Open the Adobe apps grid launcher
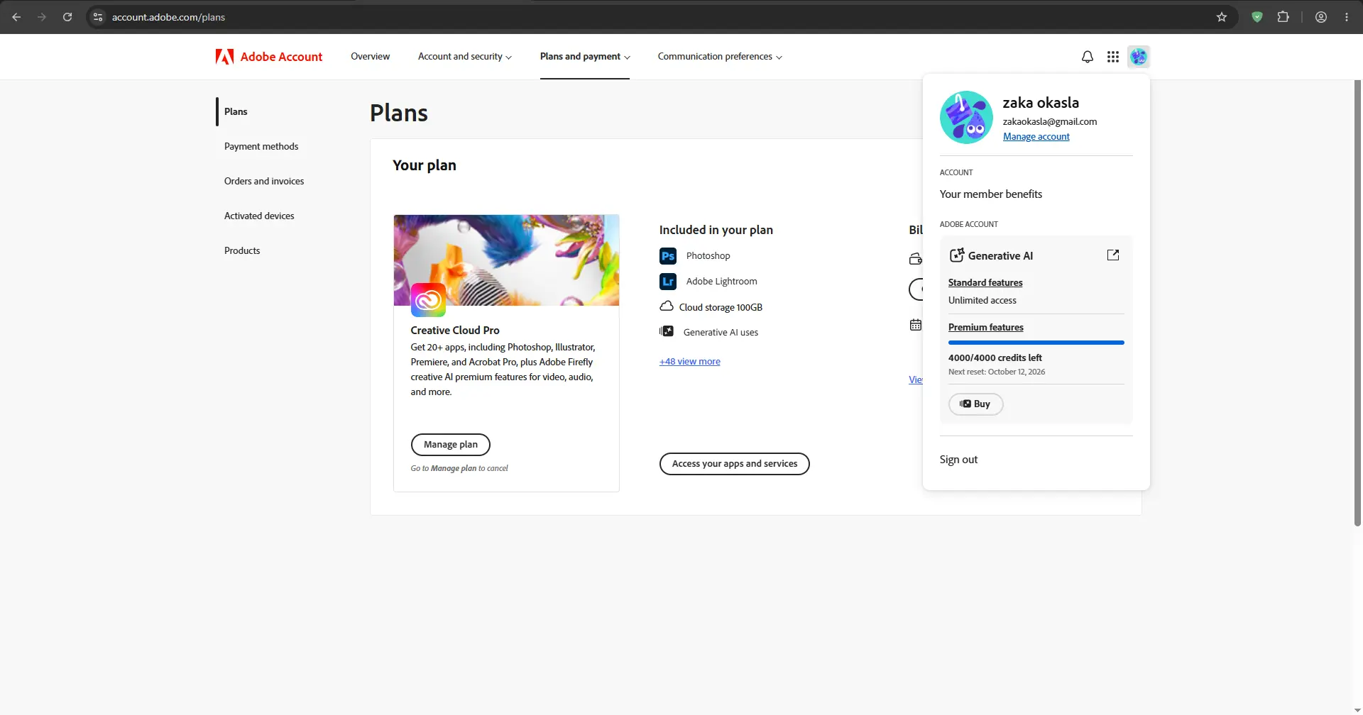This screenshot has height=715, width=1363. pyautogui.click(x=1113, y=57)
